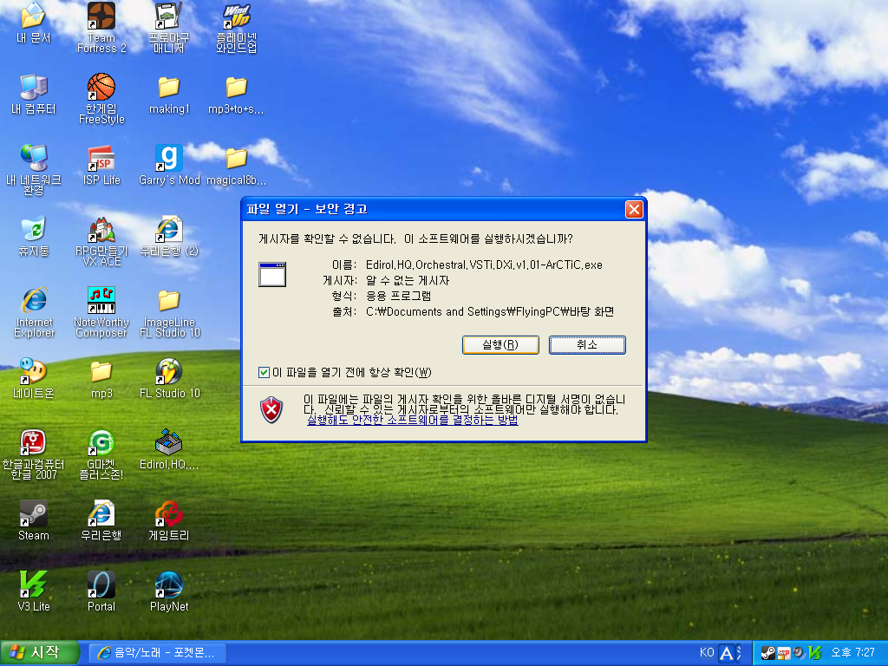Select the G마켓 플러스존! shortcut icon
Viewport: 888px width, 666px height.
[101, 454]
